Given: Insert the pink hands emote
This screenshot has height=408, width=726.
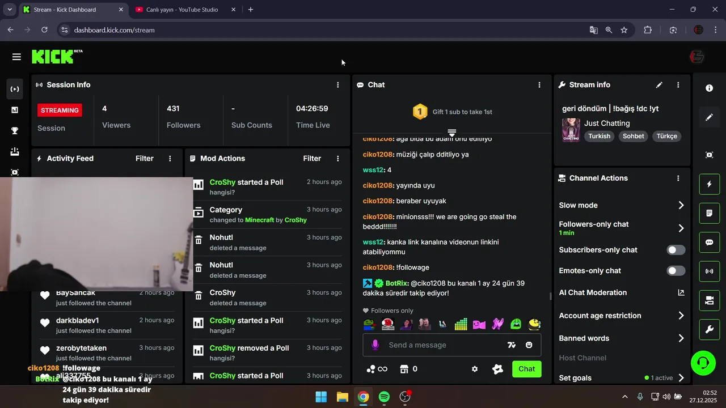Looking at the screenshot, I should pos(498,324).
